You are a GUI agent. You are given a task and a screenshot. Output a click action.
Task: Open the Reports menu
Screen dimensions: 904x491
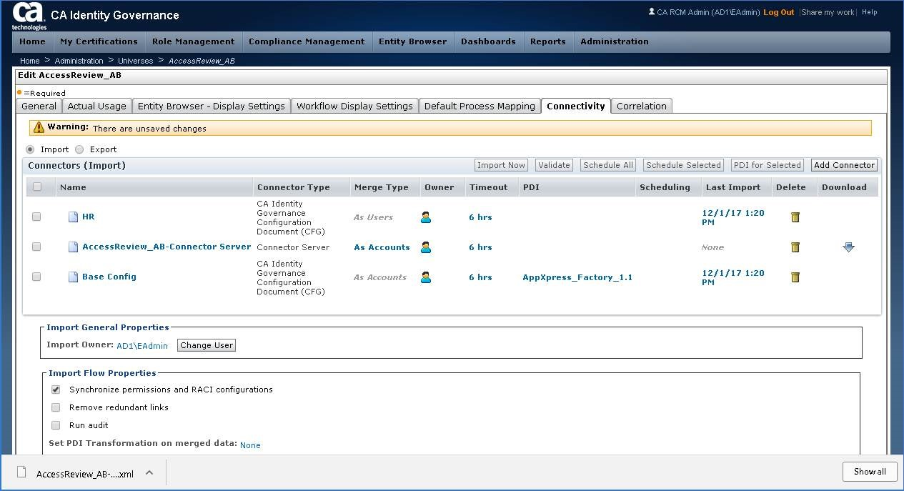click(x=548, y=41)
